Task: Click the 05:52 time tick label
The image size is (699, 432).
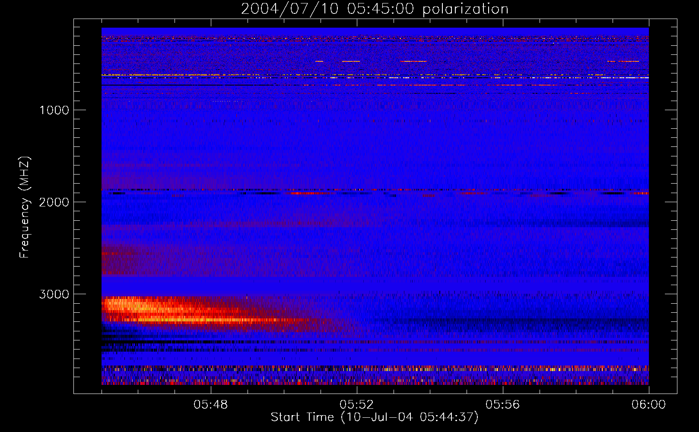Action: (357, 405)
